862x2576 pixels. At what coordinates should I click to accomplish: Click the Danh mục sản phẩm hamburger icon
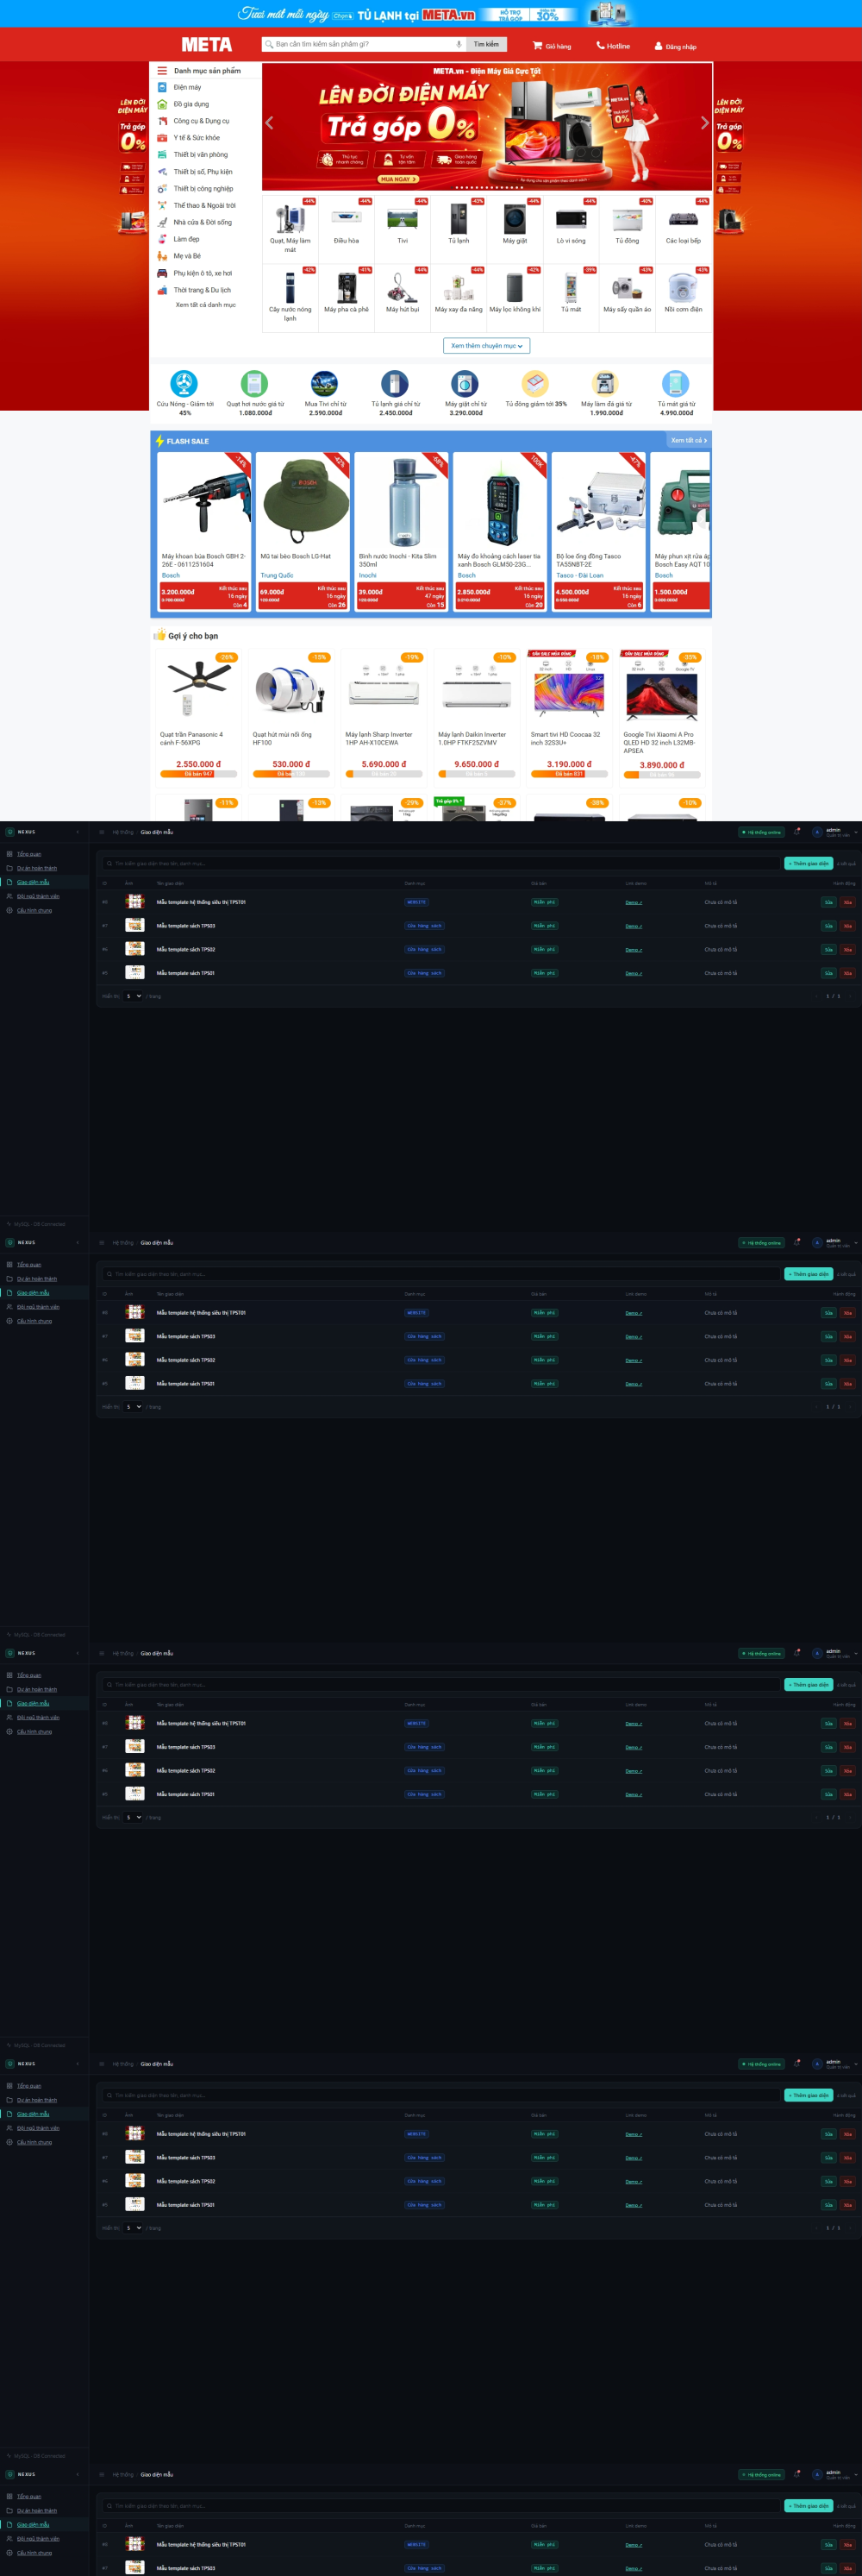(x=162, y=71)
